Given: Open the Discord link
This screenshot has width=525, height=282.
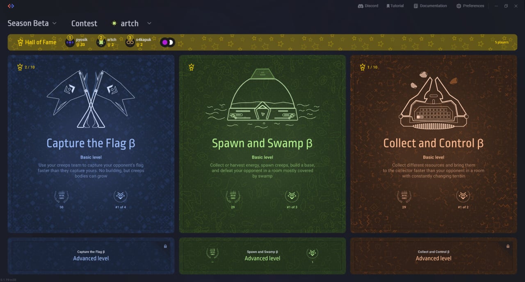Looking at the screenshot, I should point(368,6).
